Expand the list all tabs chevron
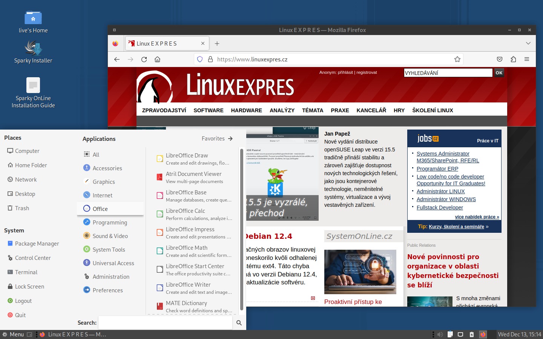The height and width of the screenshot is (339, 543). point(528,43)
